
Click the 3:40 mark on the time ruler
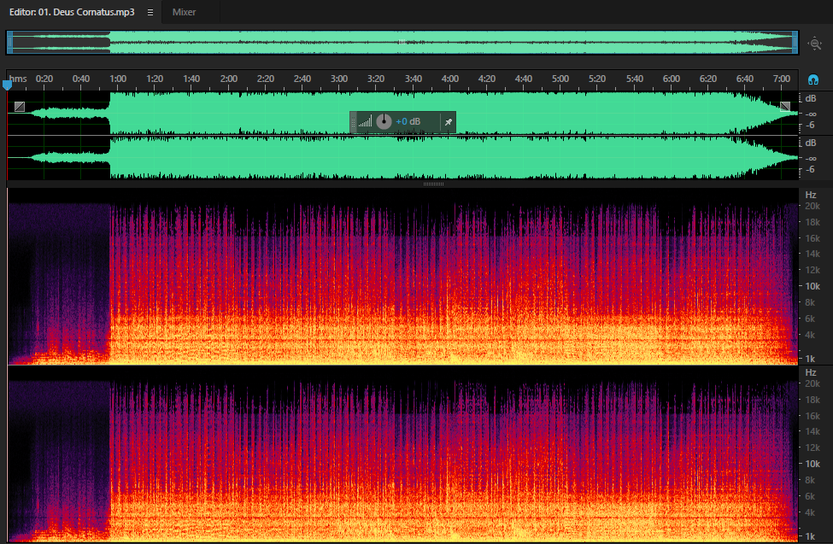point(414,79)
